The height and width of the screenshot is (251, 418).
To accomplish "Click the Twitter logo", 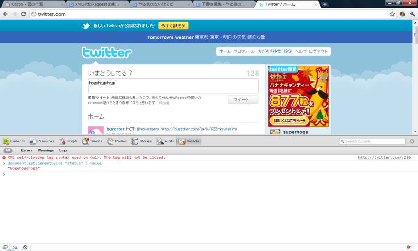I will coord(107,52).
